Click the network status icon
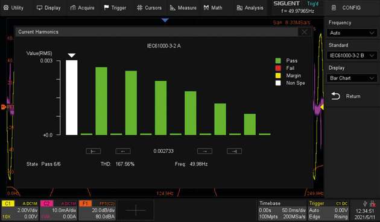The width and height of the screenshot is (380, 222). tap(373, 203)
